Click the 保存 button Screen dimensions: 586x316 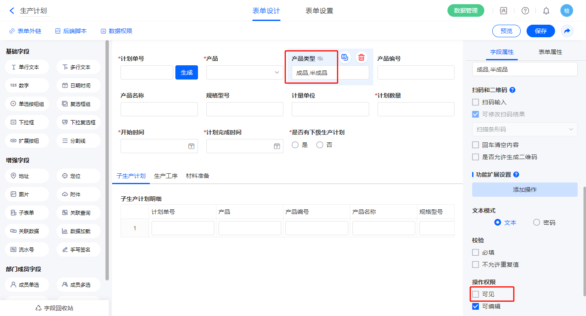[541, 31]
